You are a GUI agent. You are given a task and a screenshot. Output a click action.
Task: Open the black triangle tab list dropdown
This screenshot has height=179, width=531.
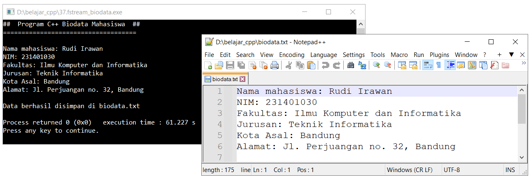pyautogui.click(x=511, y=55)
